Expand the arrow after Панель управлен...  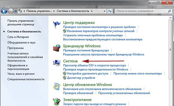54,11
